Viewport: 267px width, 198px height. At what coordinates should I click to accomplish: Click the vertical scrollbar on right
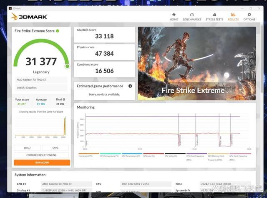pyautogui.click(x=262, y=59)
